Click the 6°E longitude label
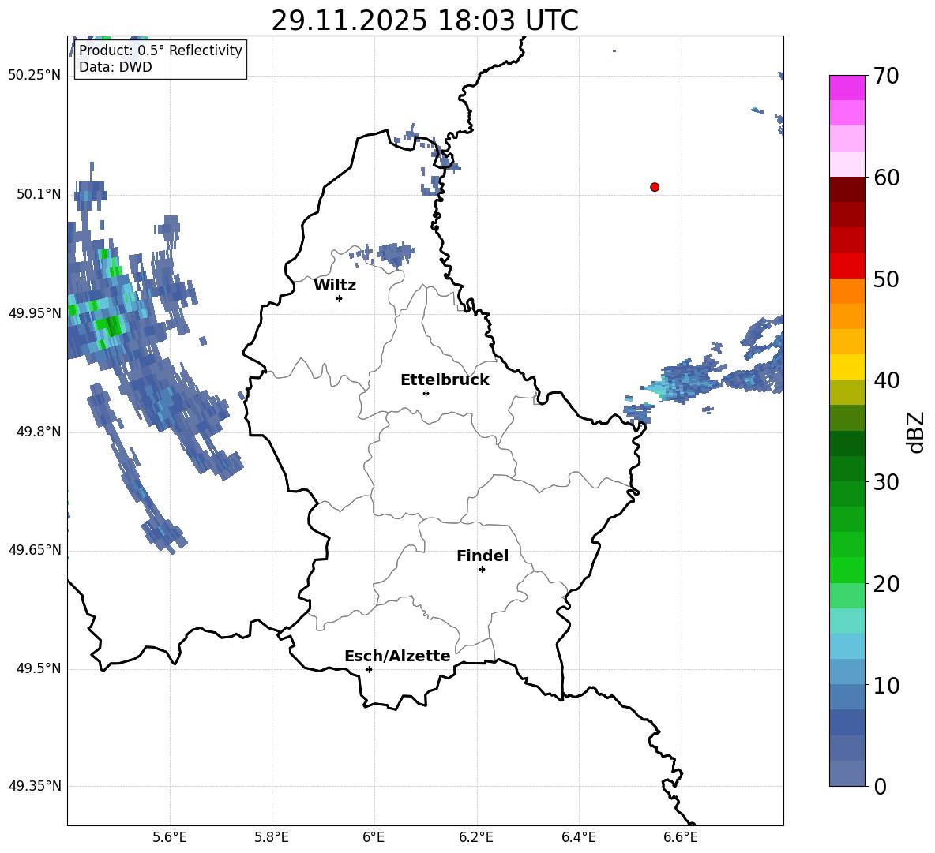The height and width of the screenshot is (853, 935). (x=374, y=837)
